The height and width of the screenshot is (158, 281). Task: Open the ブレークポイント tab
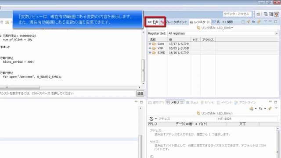(174, 22)
